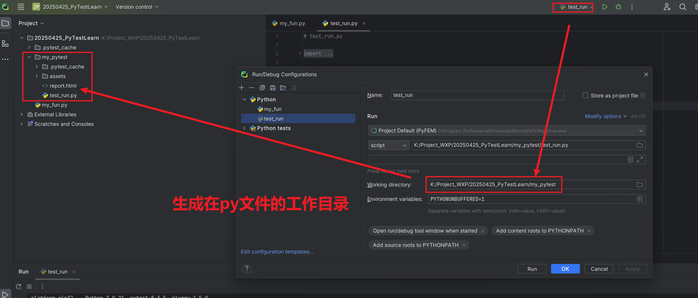Edit environment variables list icon

pos(640,199)
